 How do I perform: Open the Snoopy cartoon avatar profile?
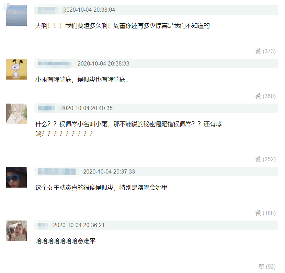point(16,69)
